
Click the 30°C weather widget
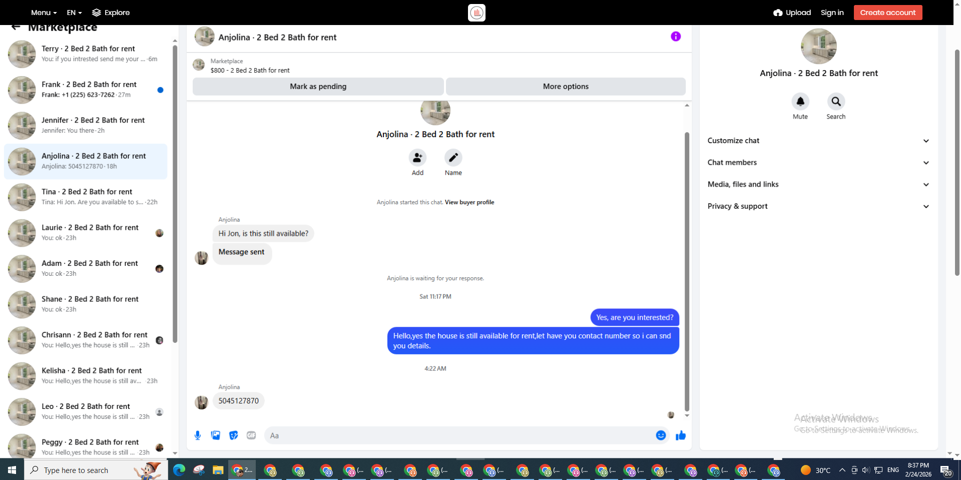click(x=815, y=470)
